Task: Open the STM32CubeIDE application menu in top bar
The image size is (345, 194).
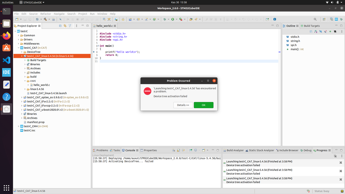Action: (32, 2)
